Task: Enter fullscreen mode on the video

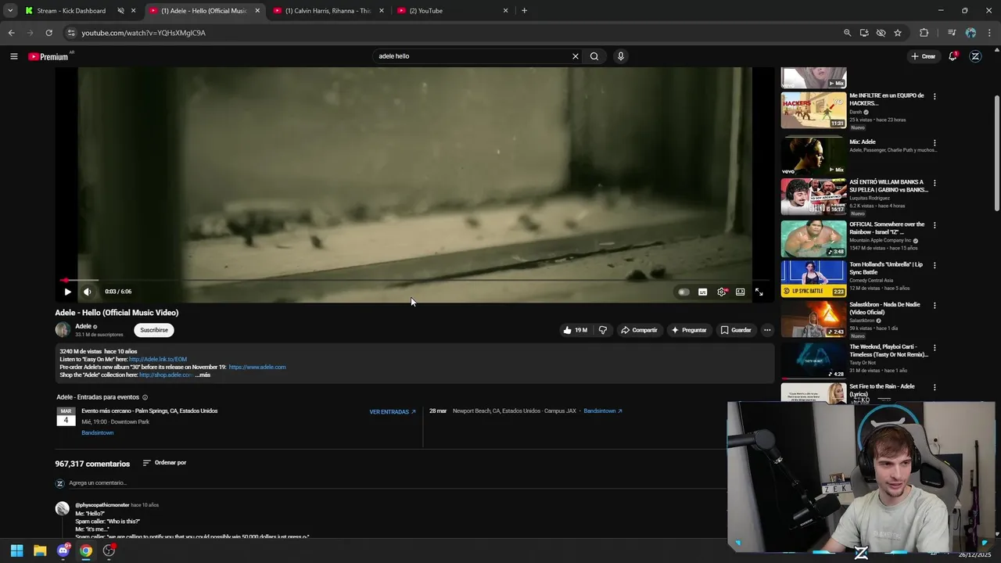Action: pyautogui.click(x=759, y=292)
